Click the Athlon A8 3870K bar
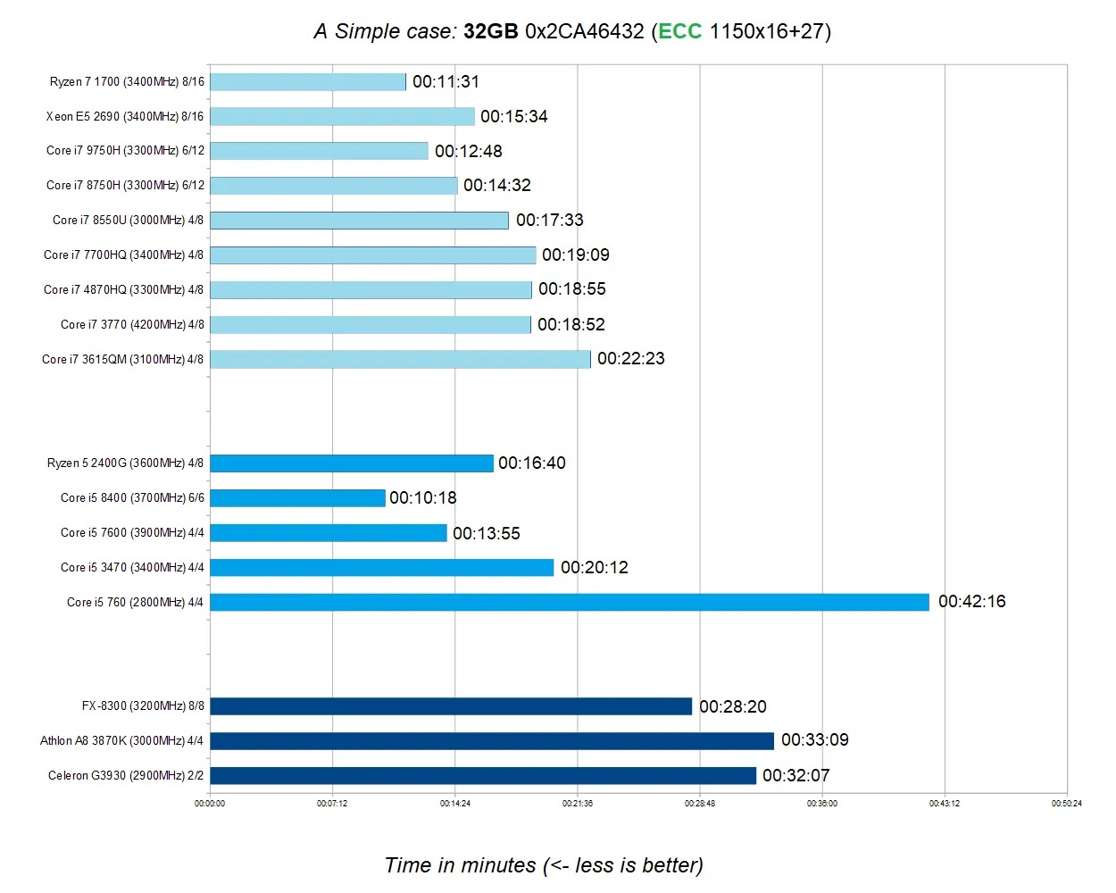Image resolution: width=1116 pixels, height=893 pixels. tap(491, 740)
